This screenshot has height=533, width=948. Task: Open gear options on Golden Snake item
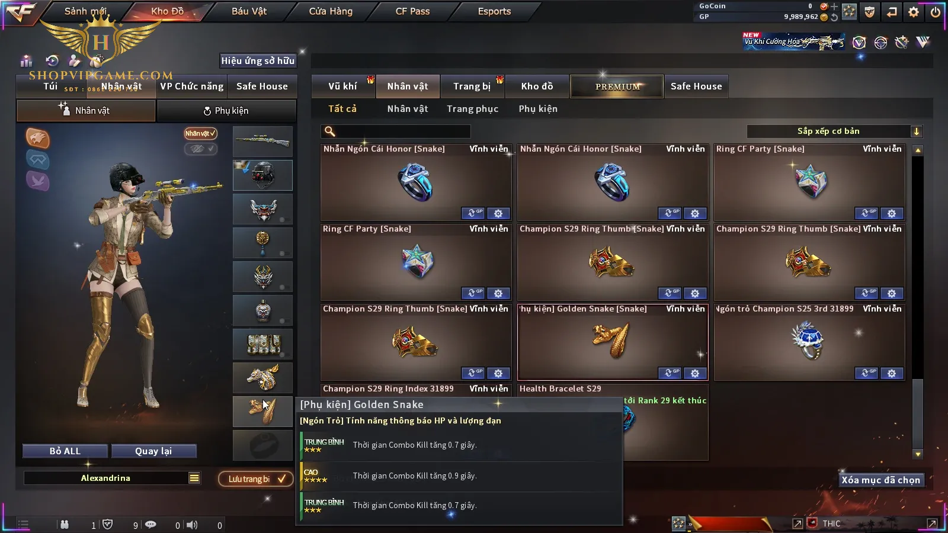[695, 373]
